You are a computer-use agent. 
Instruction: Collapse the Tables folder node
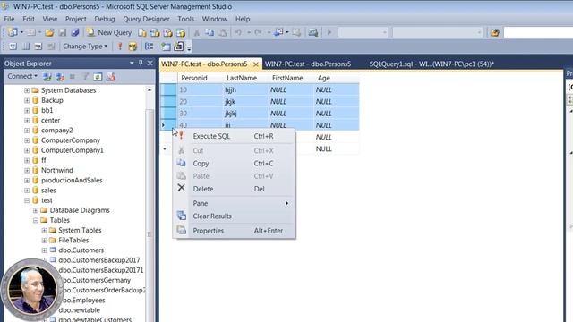click(x=36, y=221)
